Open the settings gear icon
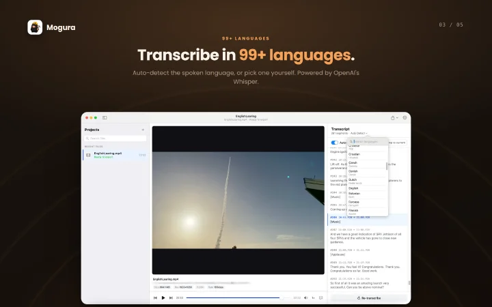 click(x=405, y=118)
